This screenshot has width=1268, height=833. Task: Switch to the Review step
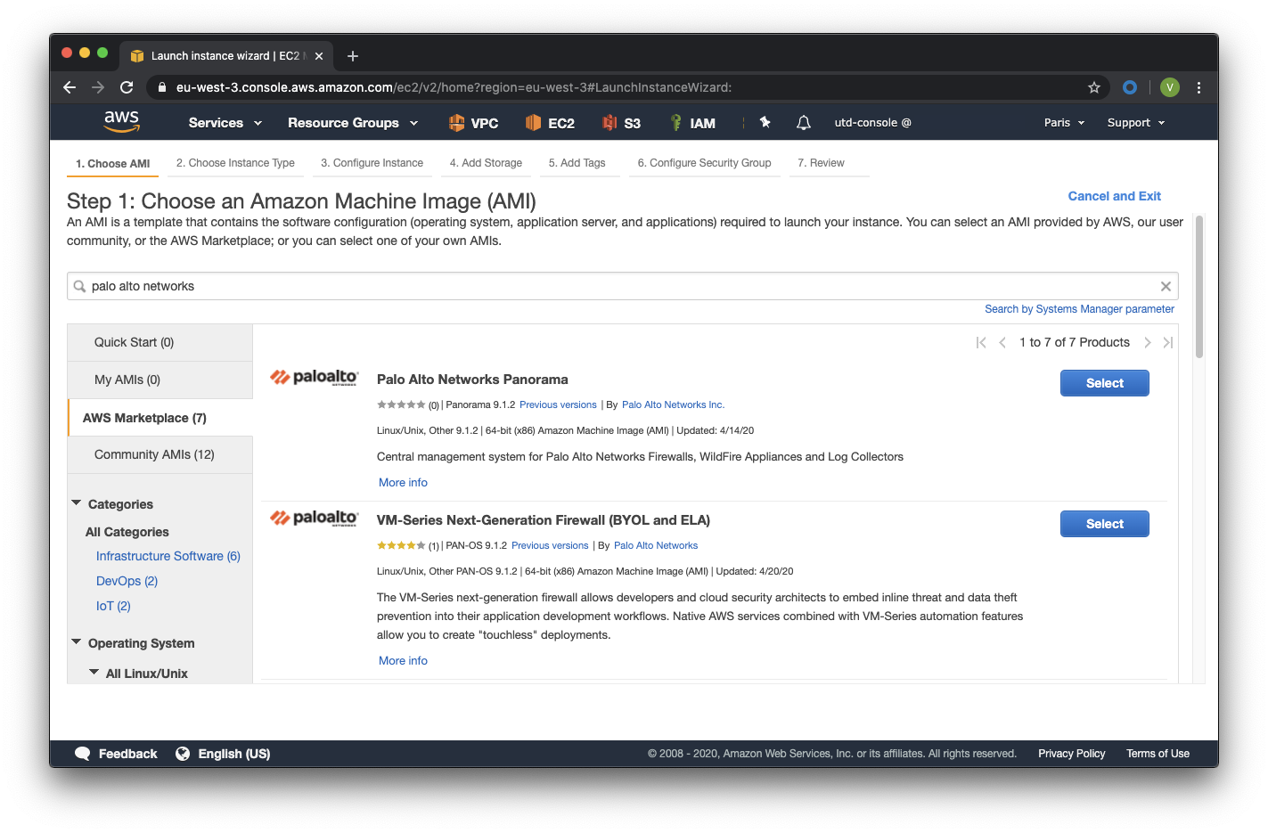point(822,163)
